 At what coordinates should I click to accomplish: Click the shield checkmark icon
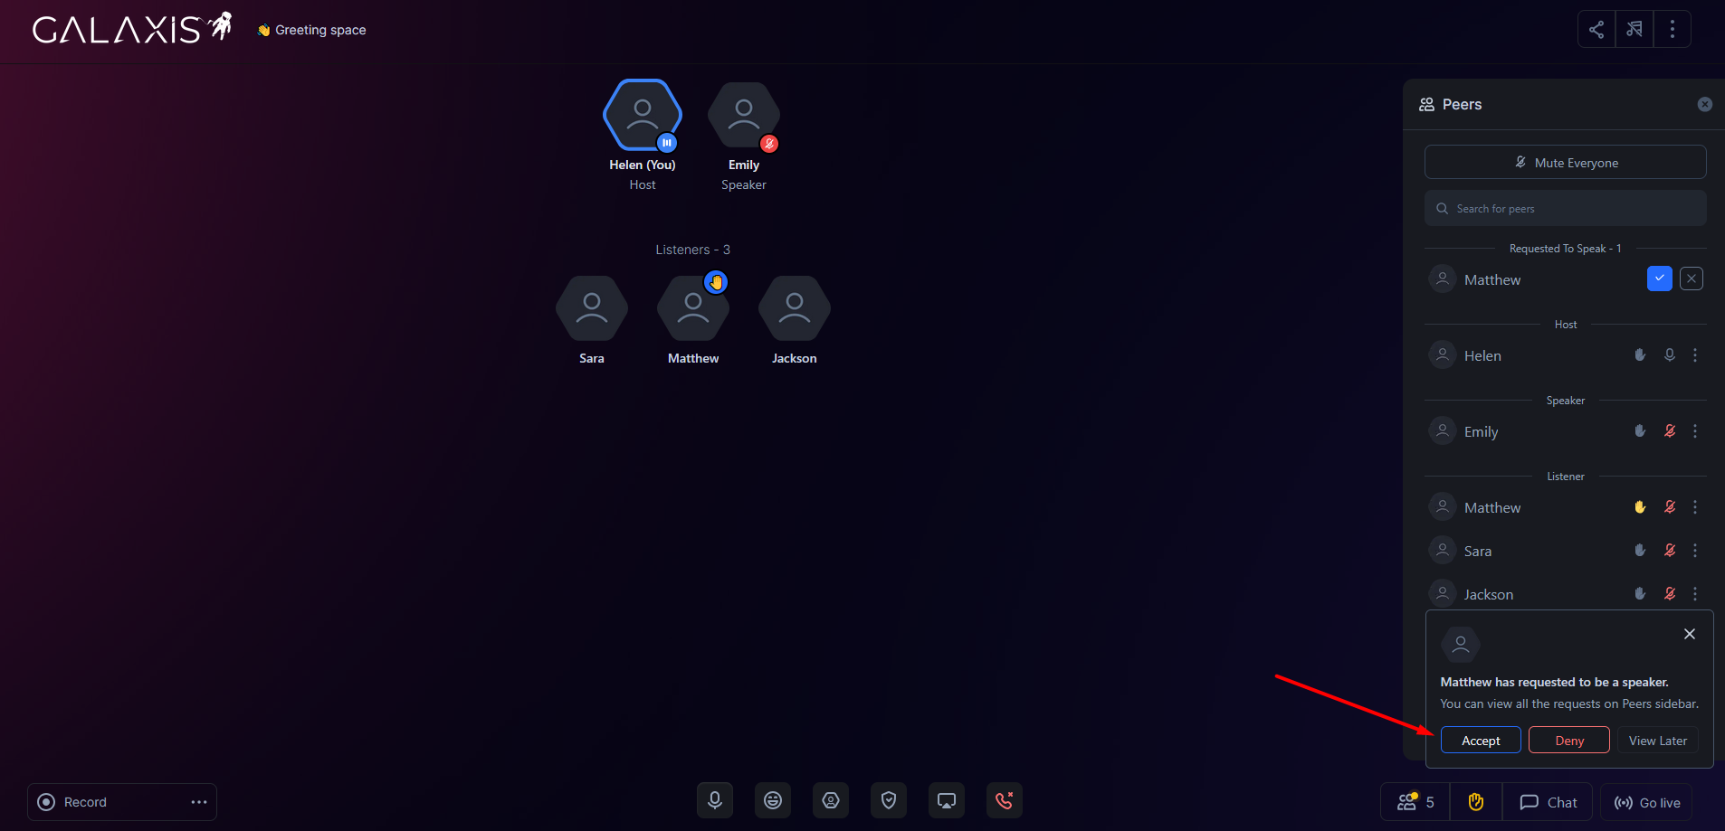point(889,800)
